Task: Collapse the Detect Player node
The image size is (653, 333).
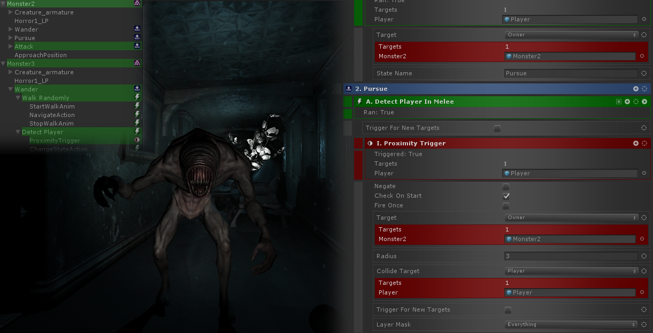Action: point(18,132)
